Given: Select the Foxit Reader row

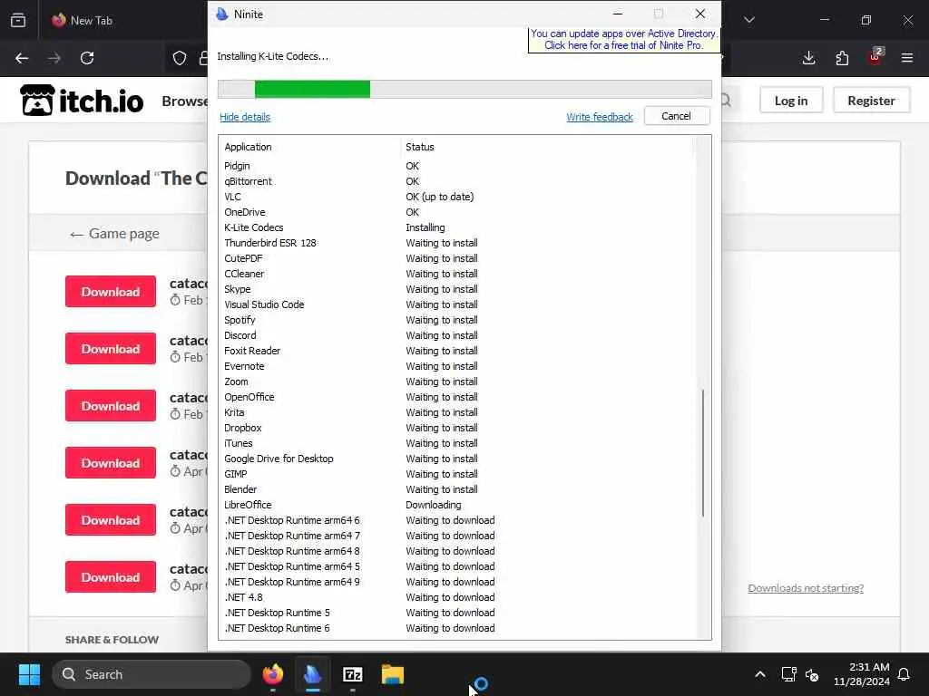Looking at the screenshot, I should pos(458,351).
